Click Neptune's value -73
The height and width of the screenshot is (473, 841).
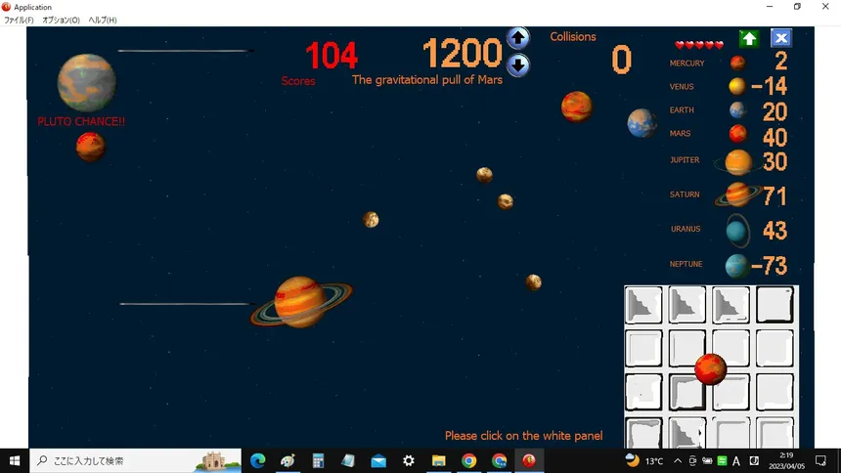770,266
